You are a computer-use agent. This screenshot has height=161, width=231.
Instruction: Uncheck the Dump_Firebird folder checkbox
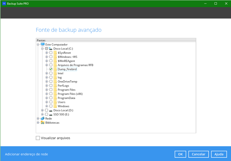pyautogui.click(x=51, y=69)
